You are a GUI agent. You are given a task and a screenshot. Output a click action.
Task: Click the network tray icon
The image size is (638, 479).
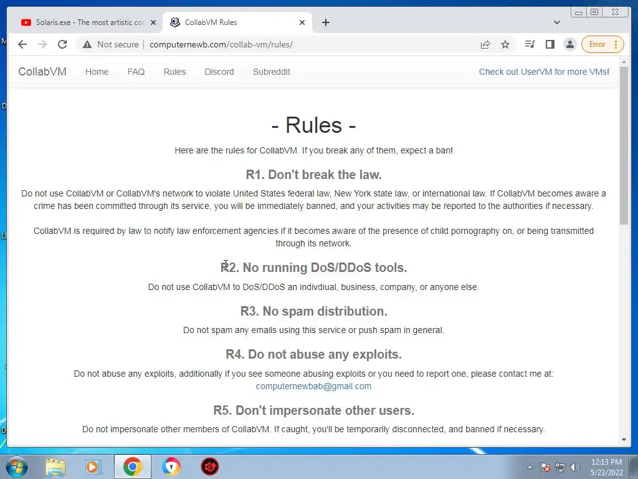click(x=560, y=467)
